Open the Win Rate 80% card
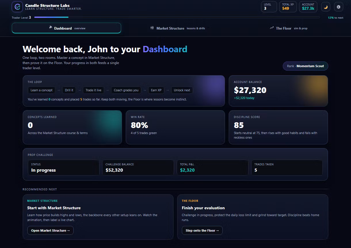This screenshot has height=248, width=351. (x=175, y=127)
